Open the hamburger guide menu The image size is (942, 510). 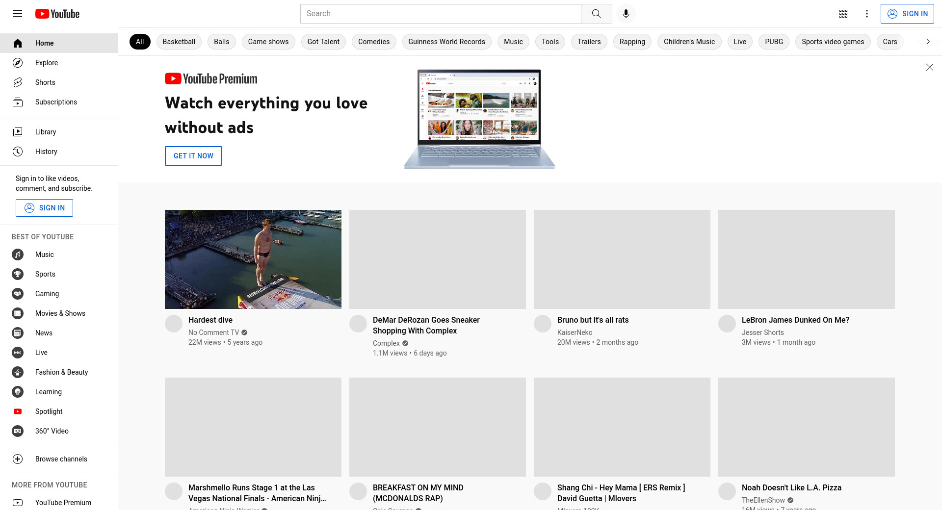[18, 14]
